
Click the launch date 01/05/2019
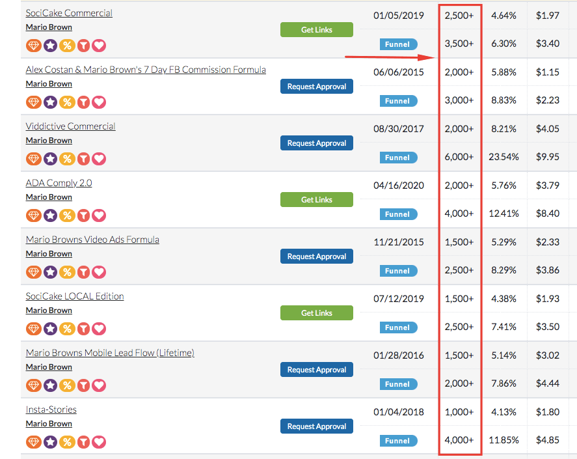point(399,16)
